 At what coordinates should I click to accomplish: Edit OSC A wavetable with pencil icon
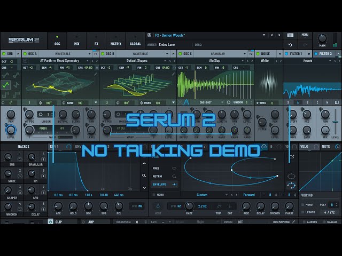95,74
